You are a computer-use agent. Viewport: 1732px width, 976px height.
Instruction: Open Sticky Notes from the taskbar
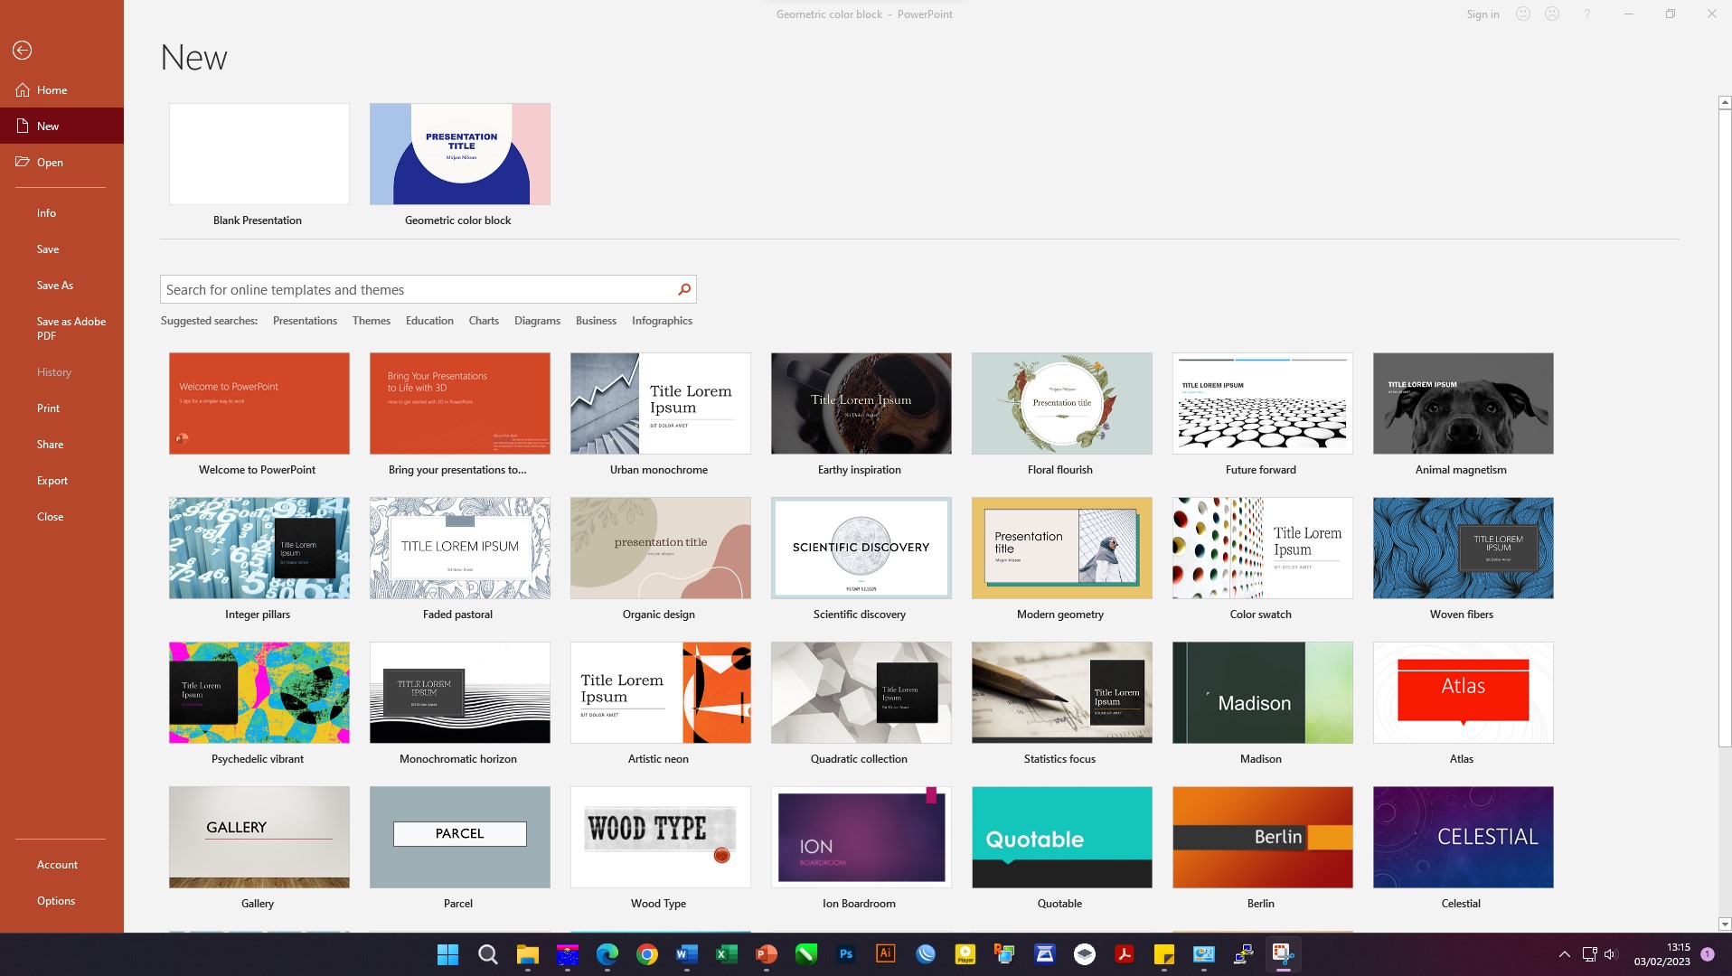(x=1163, y=954)
